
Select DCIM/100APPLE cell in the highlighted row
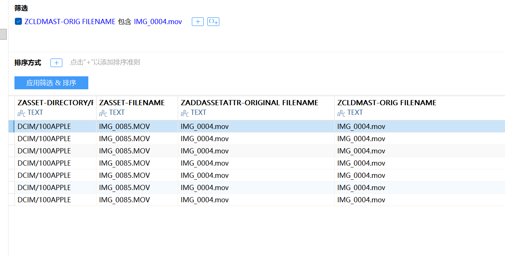[x=55, y=126]
